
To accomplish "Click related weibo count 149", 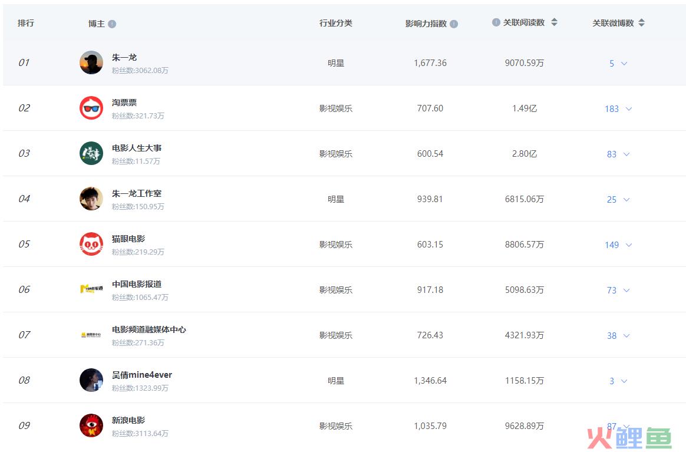I will pos(612,245).
